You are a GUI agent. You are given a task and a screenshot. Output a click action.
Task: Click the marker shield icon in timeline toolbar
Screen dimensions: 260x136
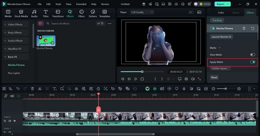click(176, 89)
